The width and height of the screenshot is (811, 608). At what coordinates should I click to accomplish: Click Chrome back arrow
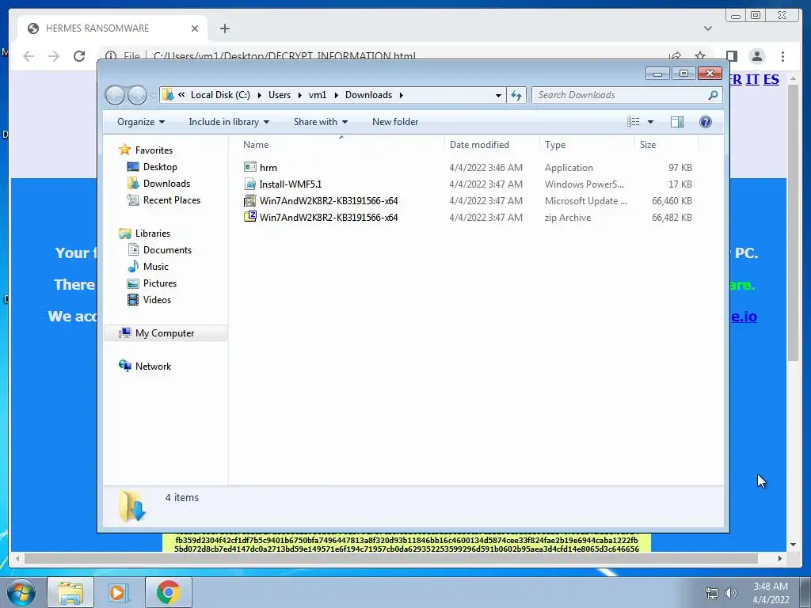[x=29, y=56]
